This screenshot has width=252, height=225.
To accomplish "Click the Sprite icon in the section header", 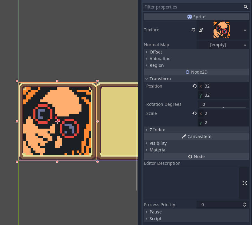I will tap(190, 16).
